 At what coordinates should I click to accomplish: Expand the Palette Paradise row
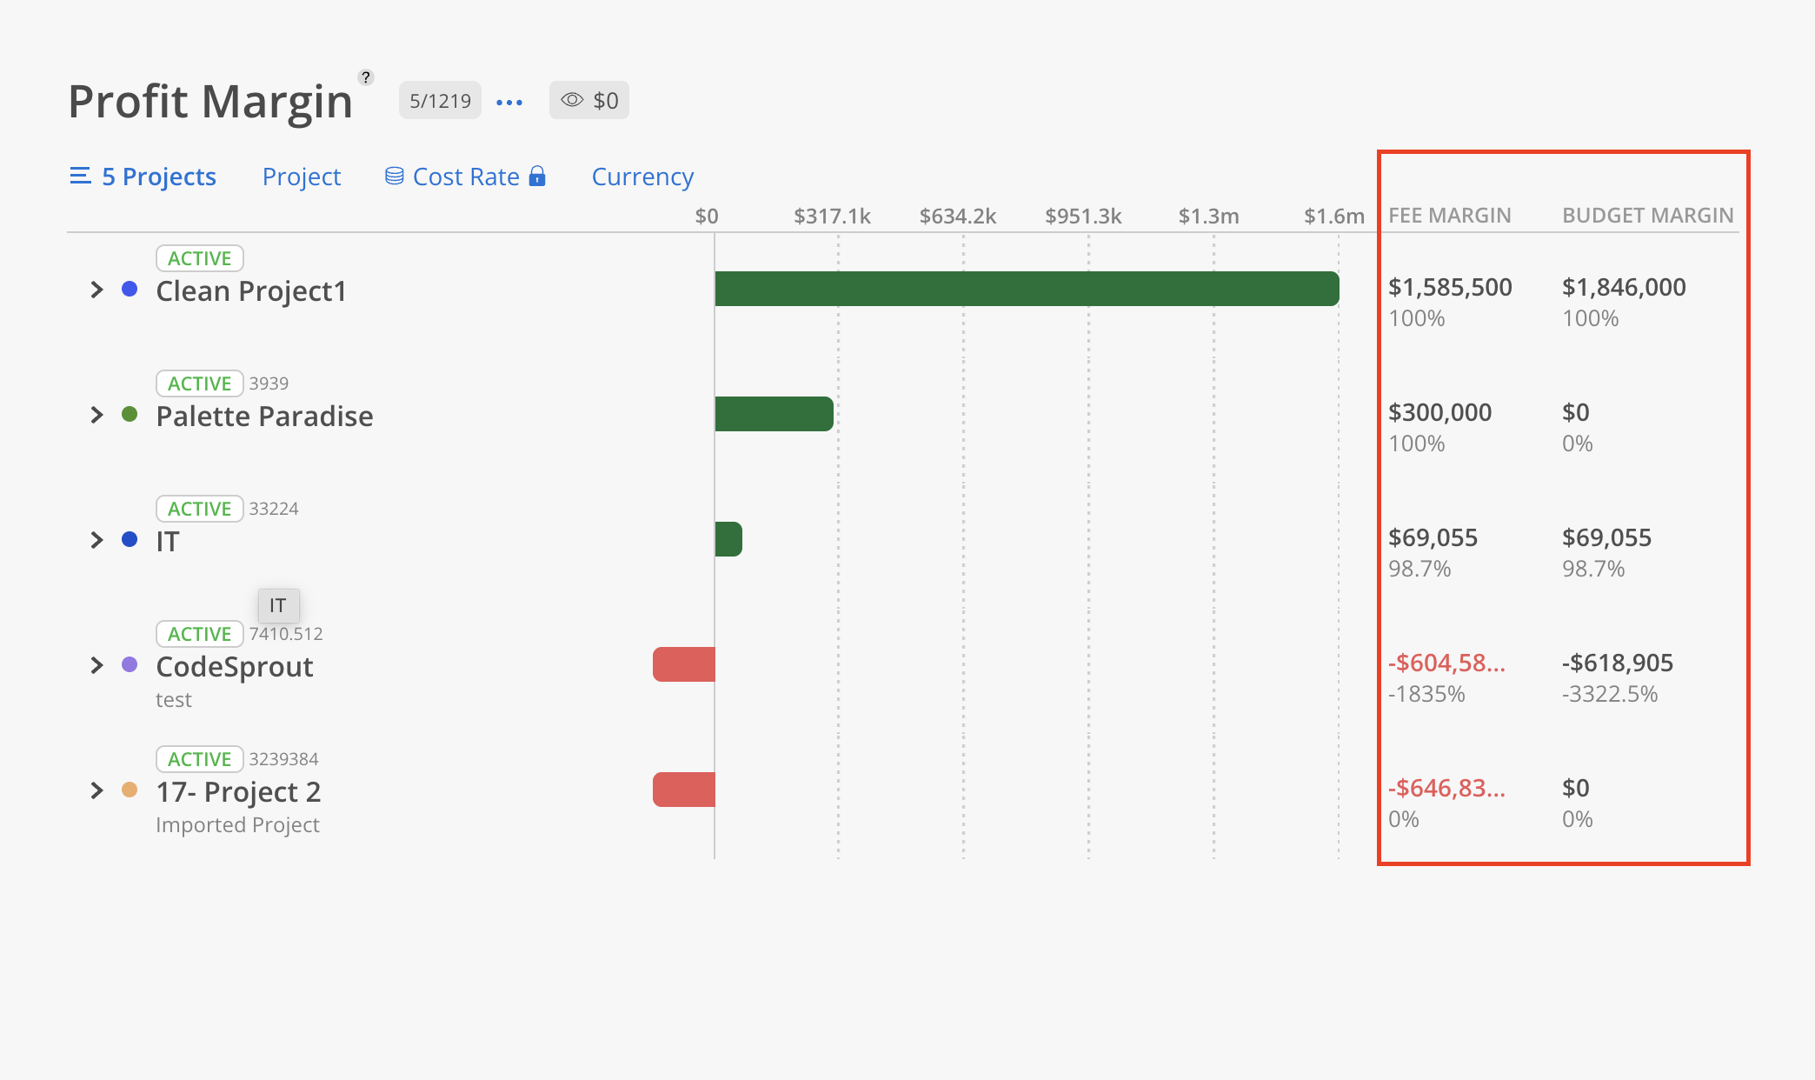[96, 415]
